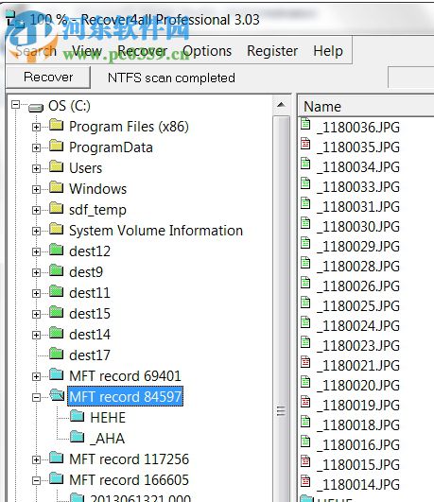Screen dimensions: 434x502
Task: Click the red file icon of _1180014.JPG
Action: coord(305,481)
